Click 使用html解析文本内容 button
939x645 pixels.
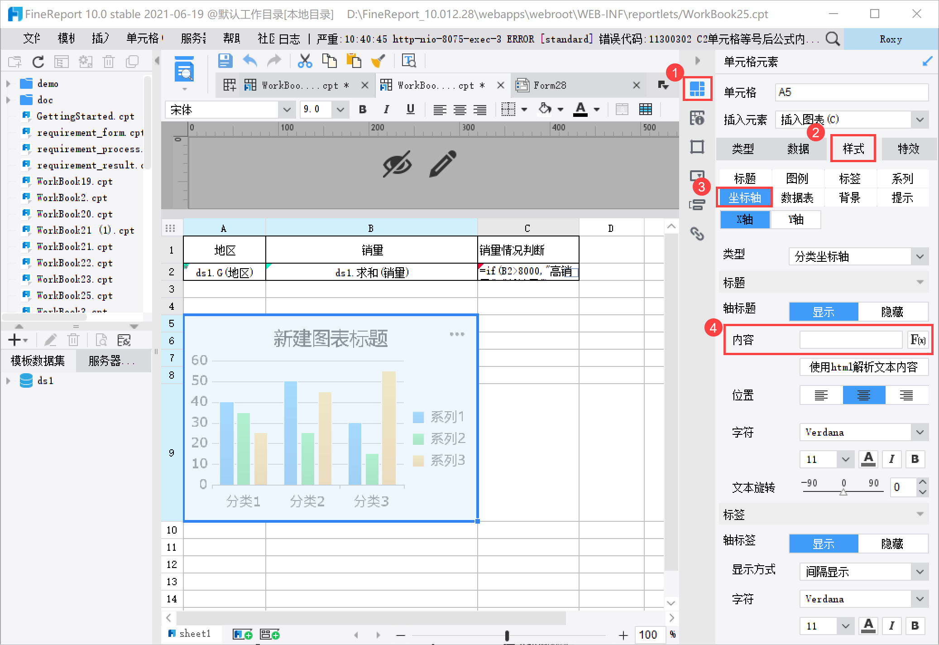pos(863,367)
